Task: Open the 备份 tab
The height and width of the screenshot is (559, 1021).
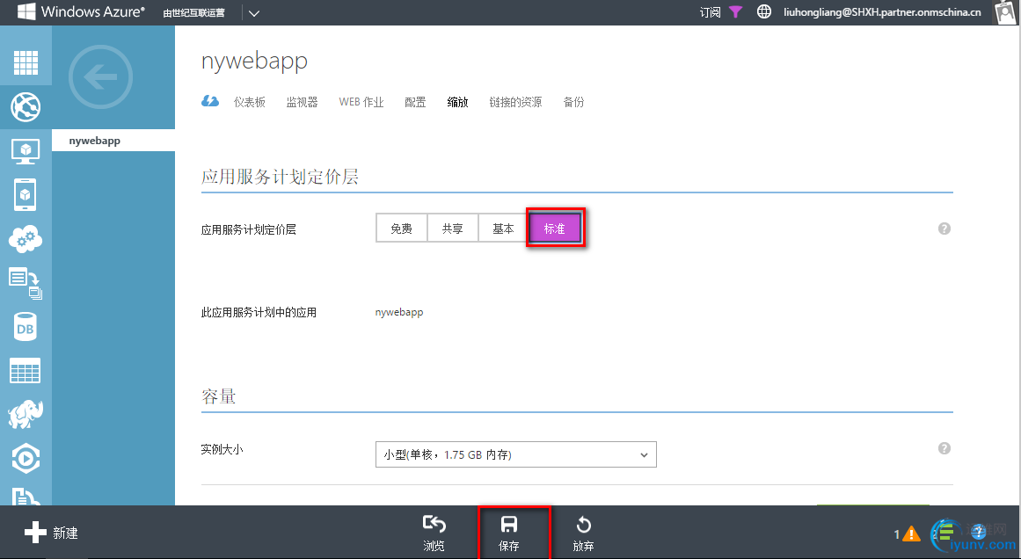Action: (x=573, y=102)
